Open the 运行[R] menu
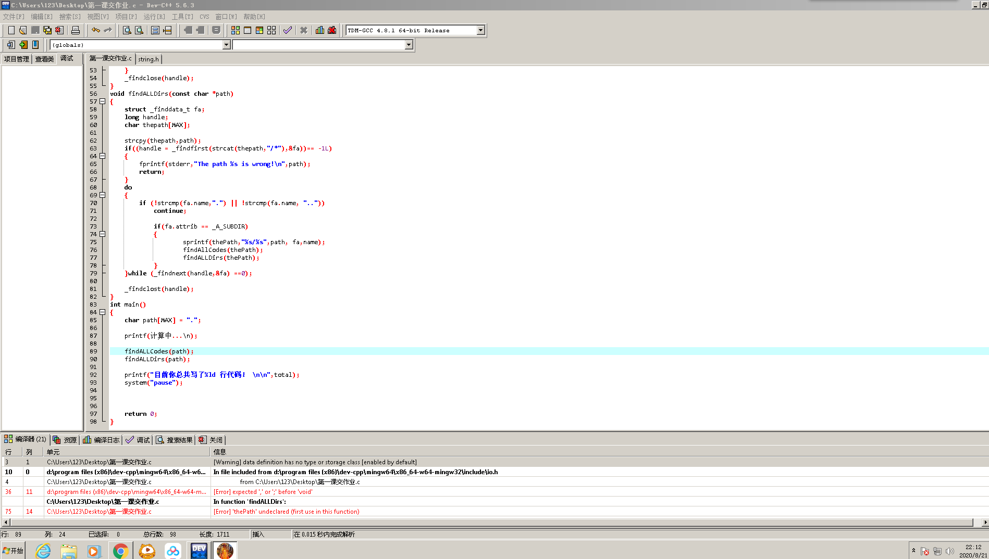The image size is (989, 559). click(154, 17)
